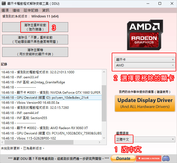Viewport: 177px width, 163px height.
Task: Open the AMD vendor dropdown
Action: 145,65
